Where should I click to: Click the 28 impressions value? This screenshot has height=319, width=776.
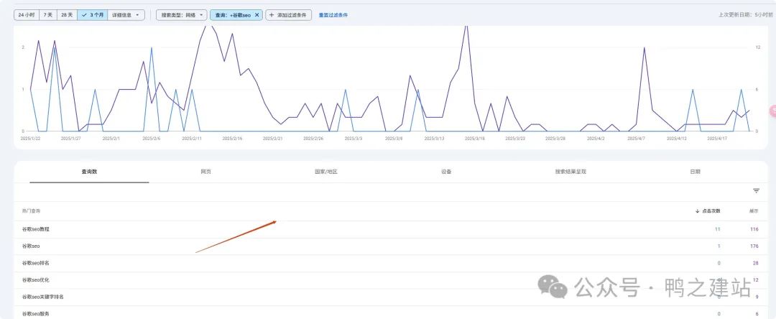755,263
